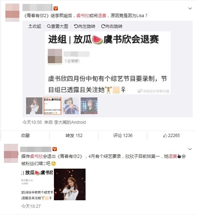
Task: Open the girl photo in second post
Action: 70,184
